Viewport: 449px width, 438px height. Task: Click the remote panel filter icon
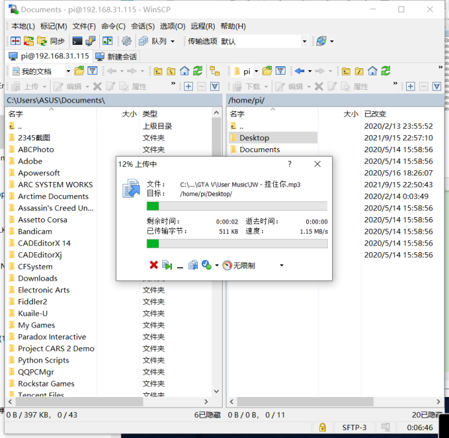[280, 71]
